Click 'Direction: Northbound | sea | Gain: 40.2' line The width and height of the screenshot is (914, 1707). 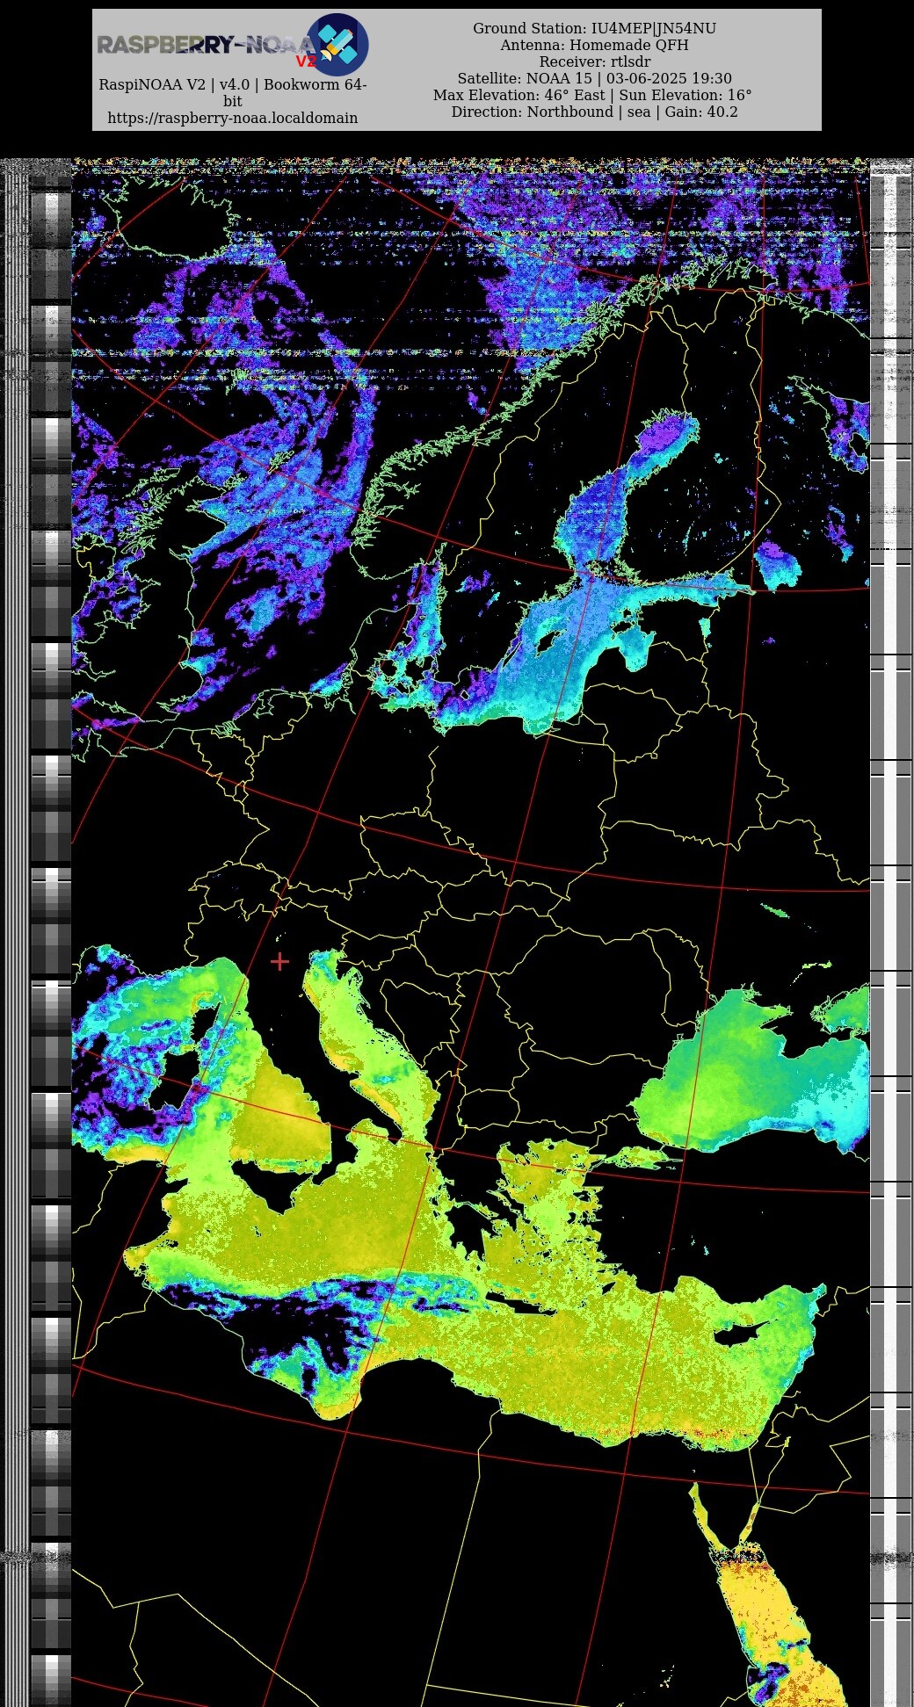594,112
